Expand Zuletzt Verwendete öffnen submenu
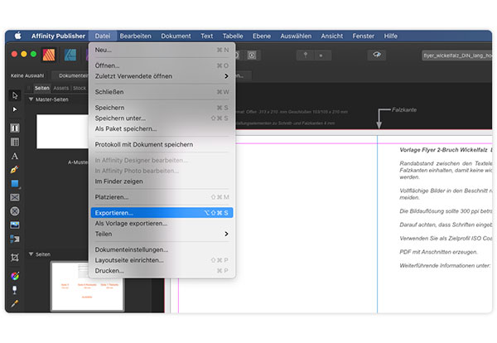The image size is (497, 343). coord(162,76)
